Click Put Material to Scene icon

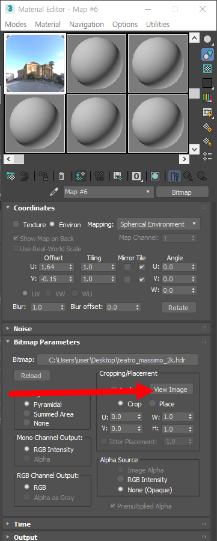(25, 176)
